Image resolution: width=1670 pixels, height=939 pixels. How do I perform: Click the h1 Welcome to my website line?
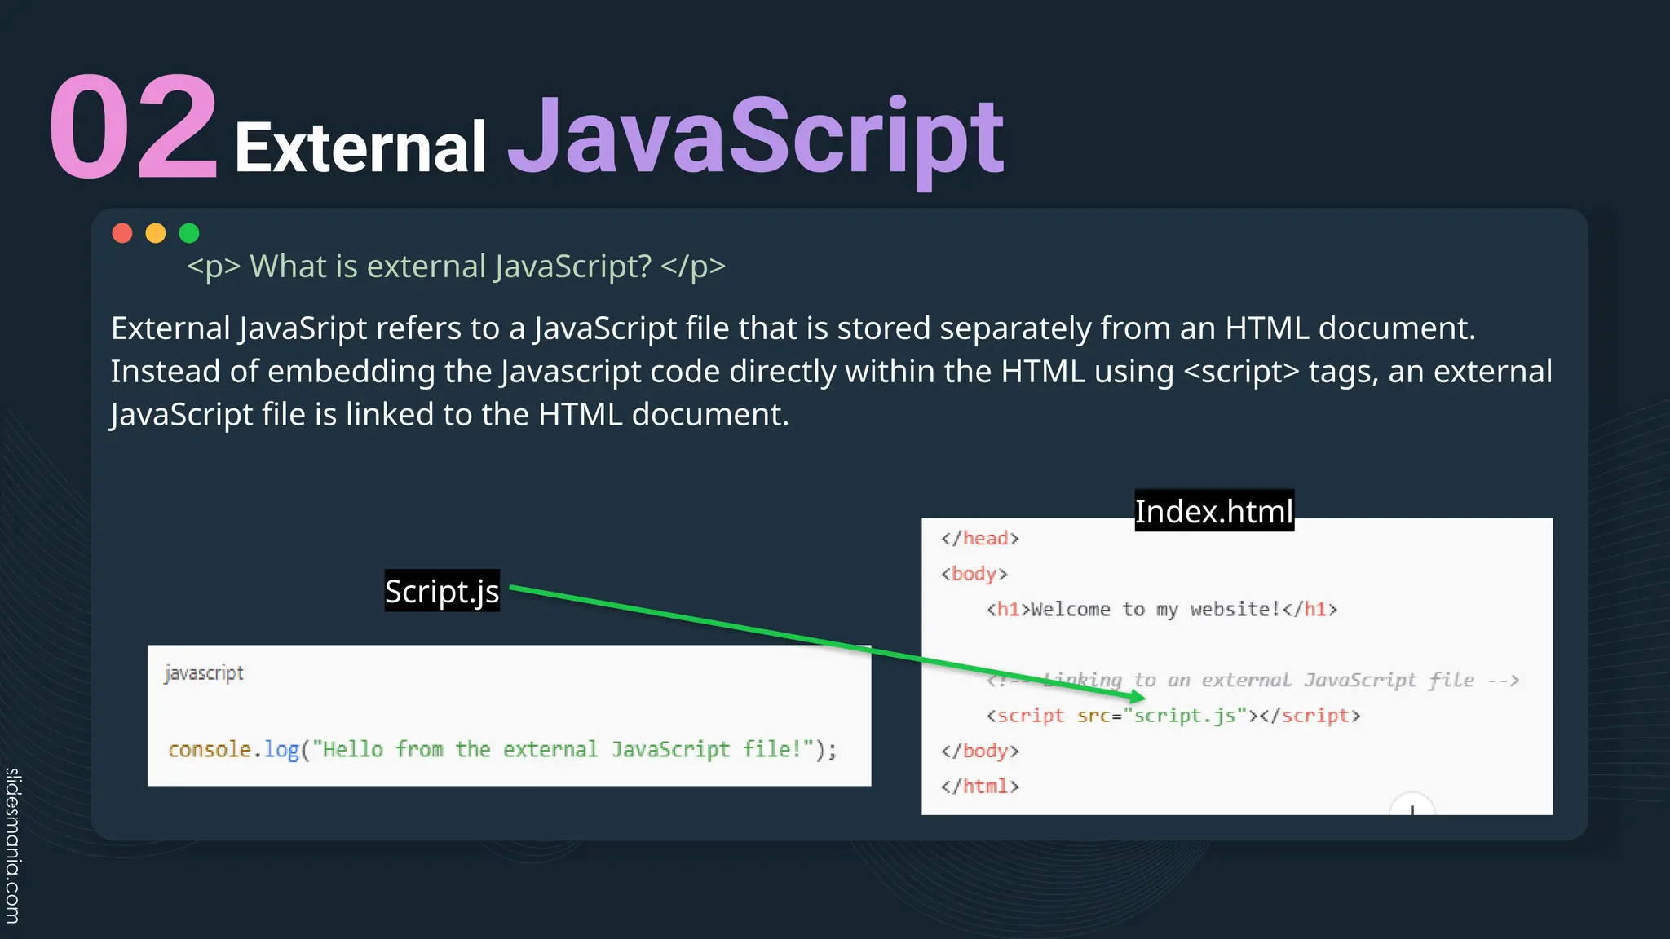tap(1161, 610)
